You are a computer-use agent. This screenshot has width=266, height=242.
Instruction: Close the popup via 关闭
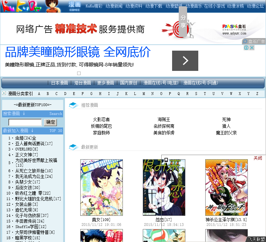pyautogui.click(x=258, y=158)
